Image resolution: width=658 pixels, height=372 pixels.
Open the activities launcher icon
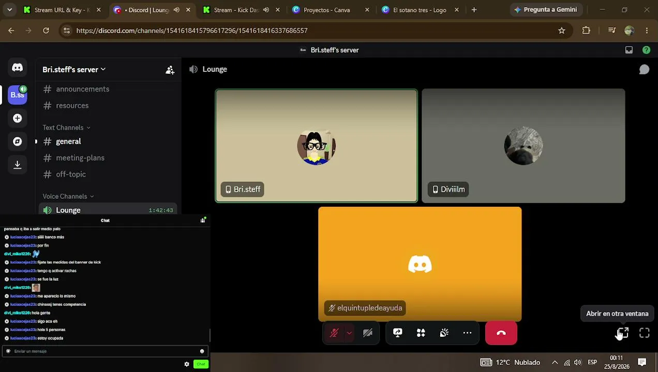[x=421, y=333]
